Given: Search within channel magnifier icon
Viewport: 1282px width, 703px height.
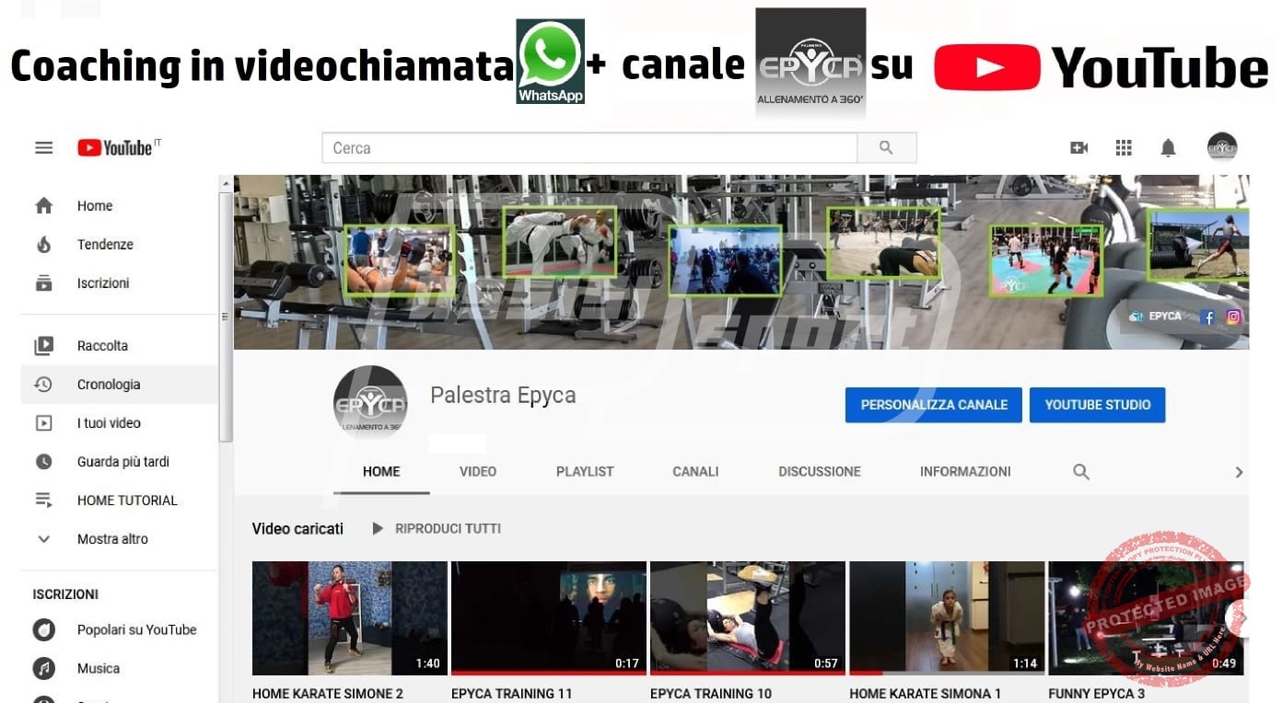Looking at the screenshot, I should 1081,472.
